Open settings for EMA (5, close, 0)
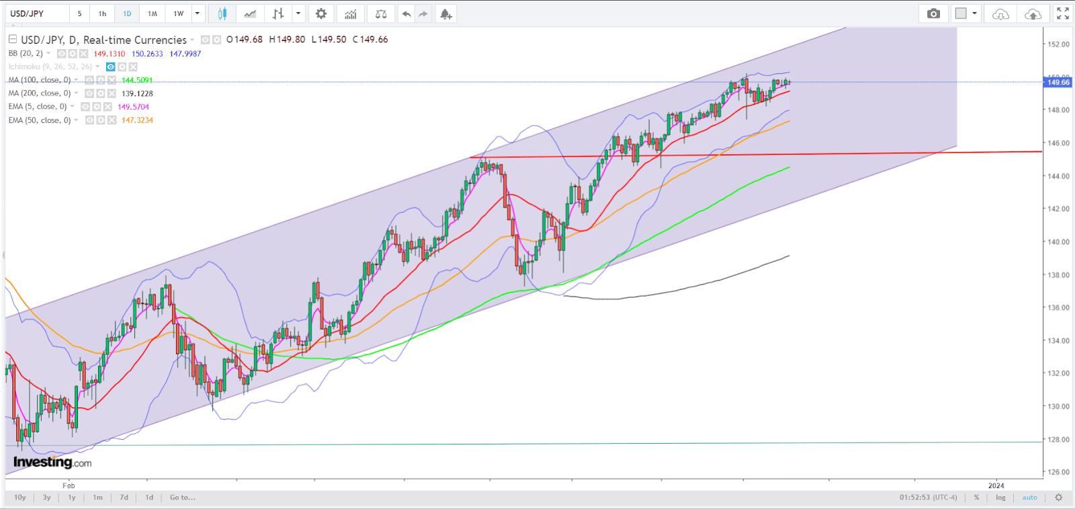 click(x=97, y=107)
